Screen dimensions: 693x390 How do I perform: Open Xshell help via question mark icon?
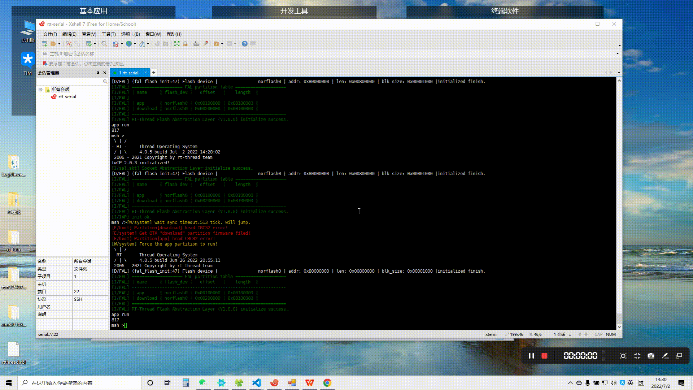(x=245, y=44)
